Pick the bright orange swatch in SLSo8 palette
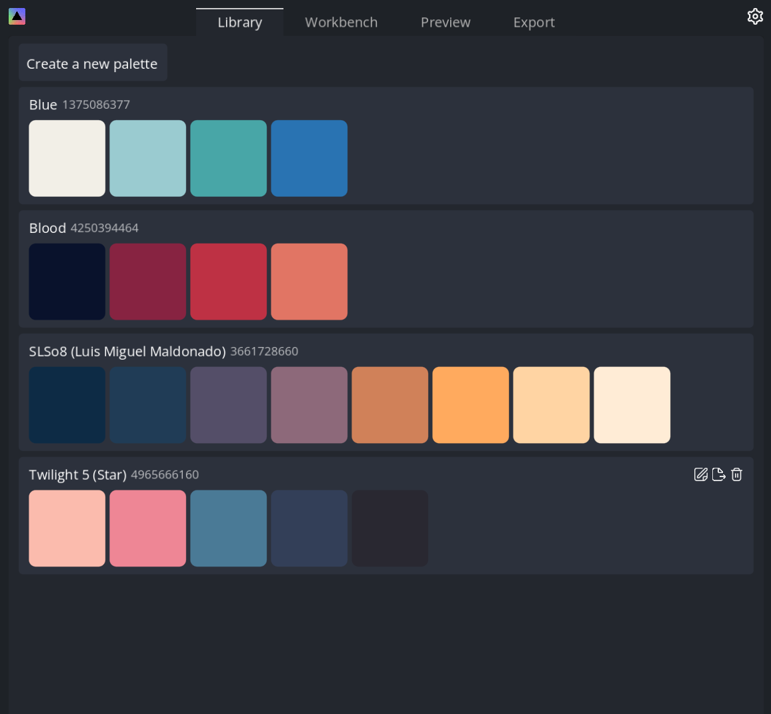The image size is (771, 714). pyautogui.click(x=470, y=405)
